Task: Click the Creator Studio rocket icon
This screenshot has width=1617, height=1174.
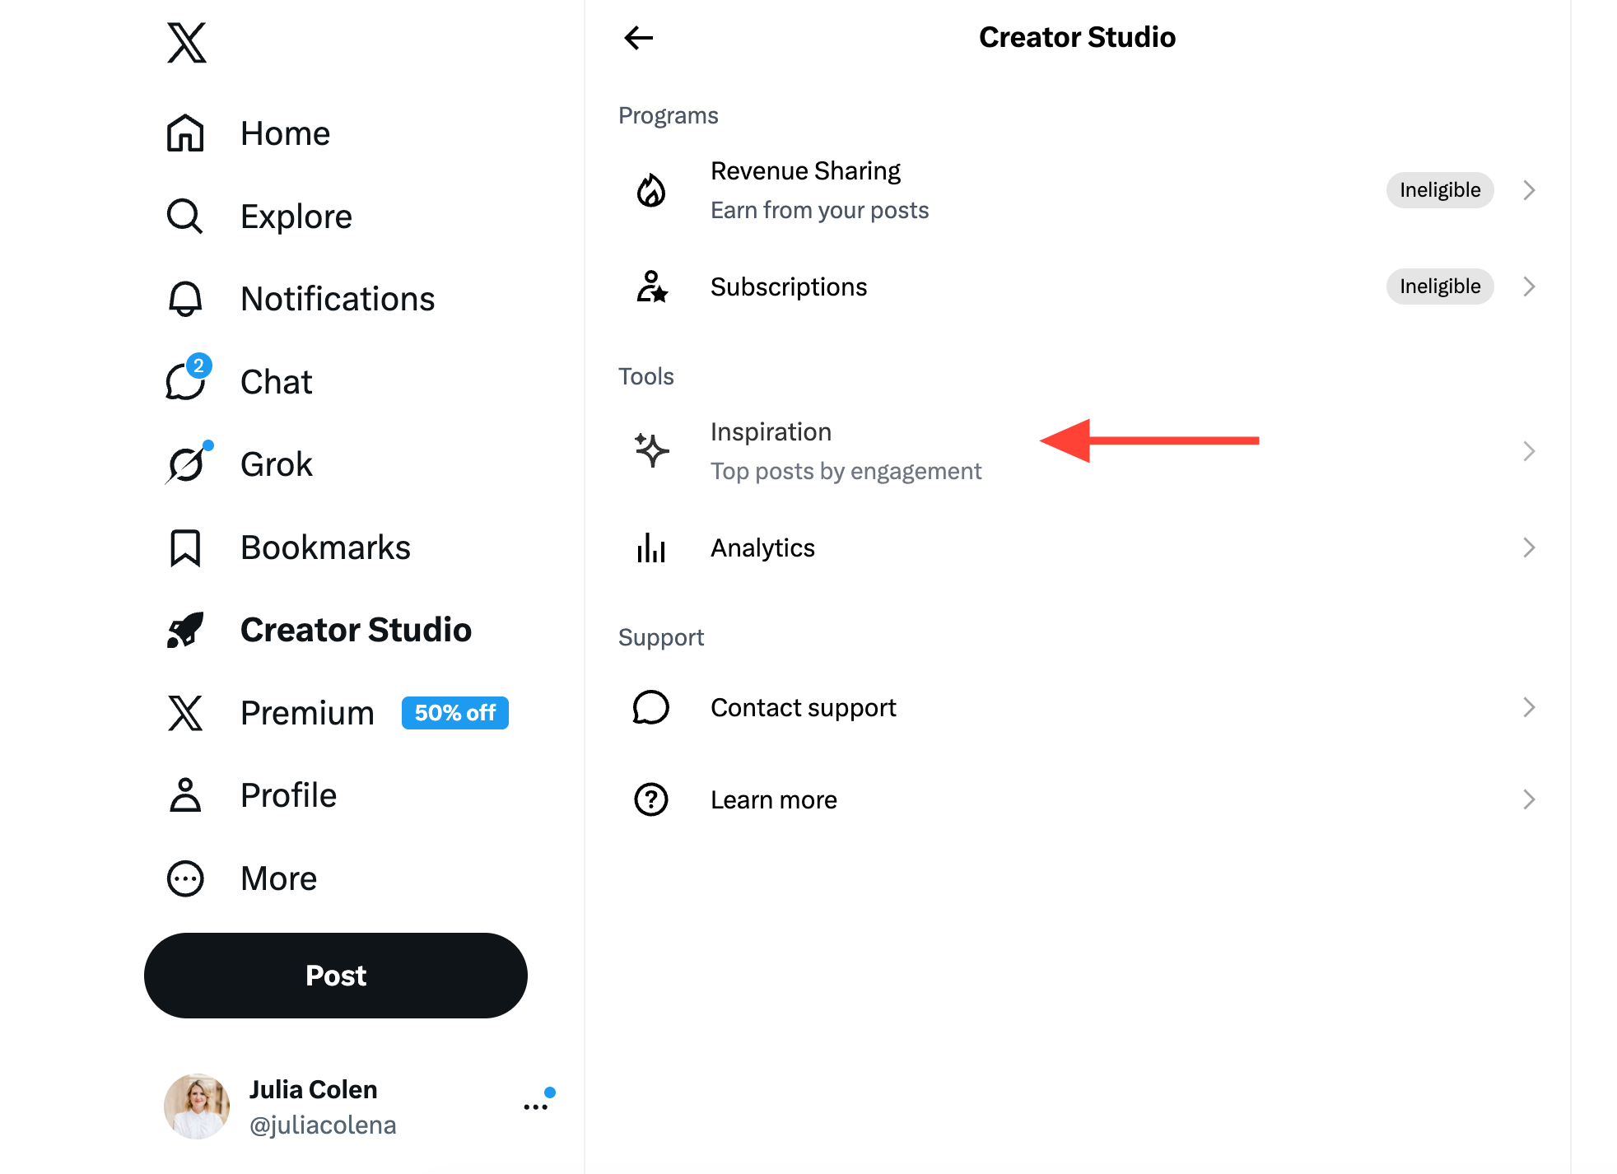Action: tap(186, 630)
